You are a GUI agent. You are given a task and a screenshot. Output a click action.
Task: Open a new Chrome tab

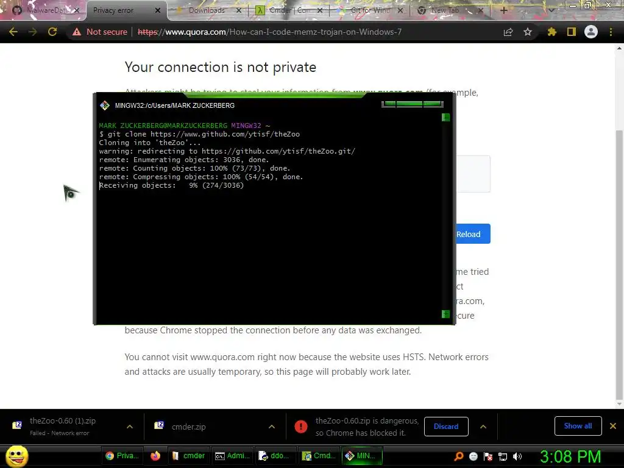[x=504, y=10]
